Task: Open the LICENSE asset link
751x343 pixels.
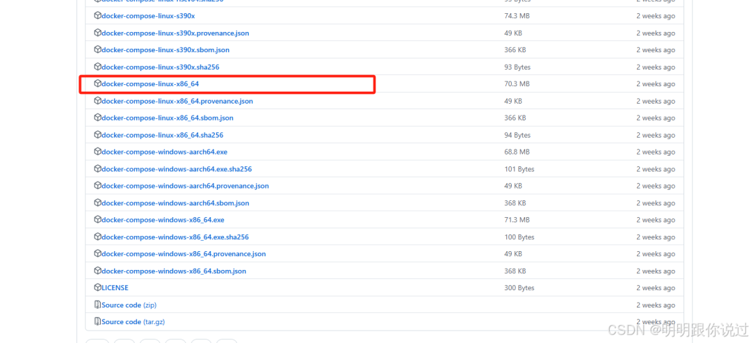Action: click(115, 288)
